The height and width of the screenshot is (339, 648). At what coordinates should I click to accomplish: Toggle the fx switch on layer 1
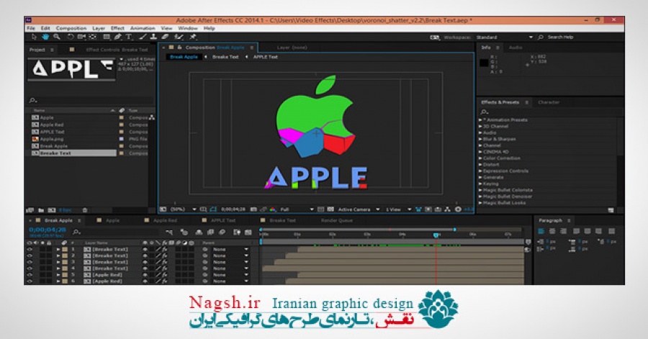click(164, 250)
